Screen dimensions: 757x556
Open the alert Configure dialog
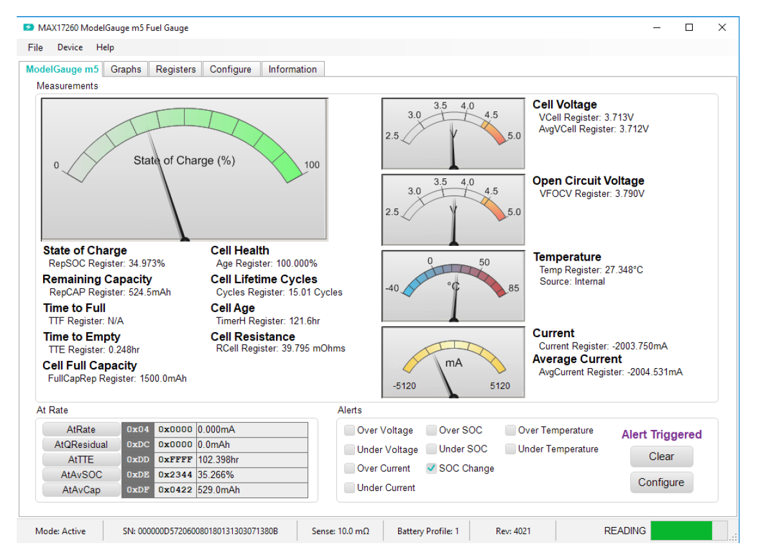click(661, 482)
